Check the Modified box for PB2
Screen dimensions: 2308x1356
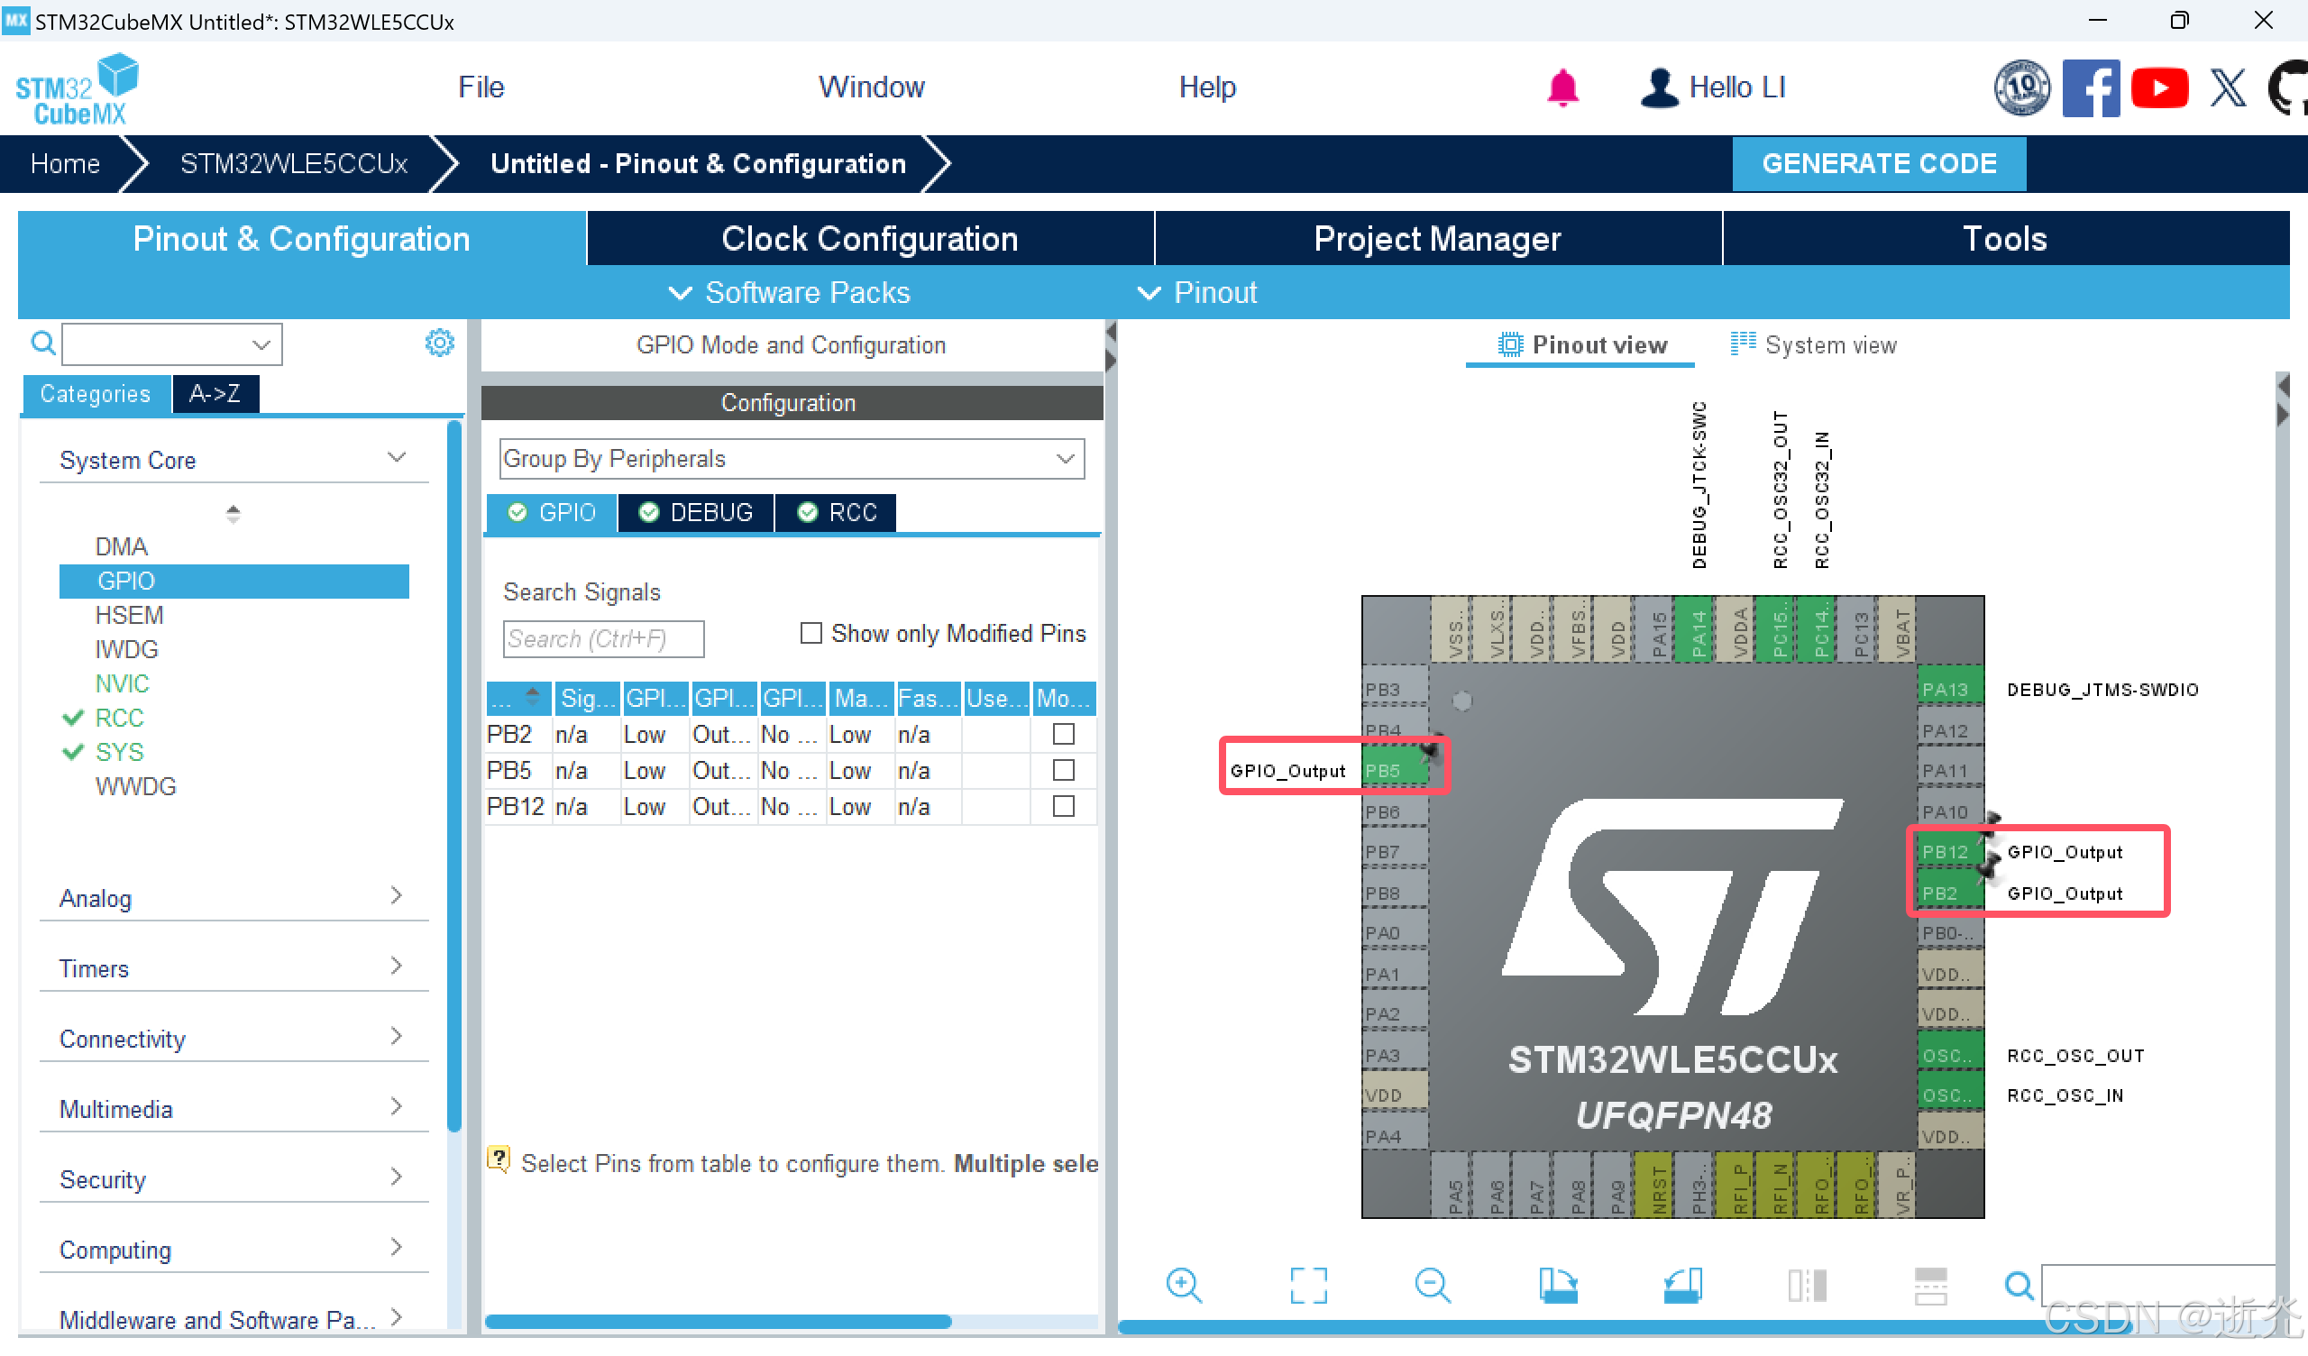point(1062,734)
